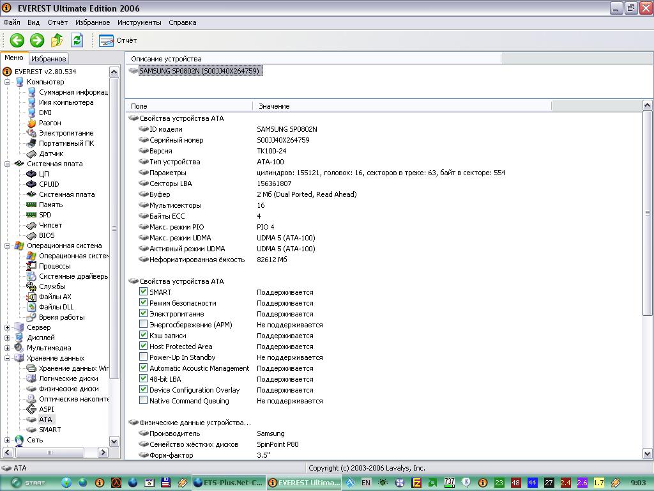
Task: Expand the Мультимедиа tree node
Action: (x=8, y=348)
